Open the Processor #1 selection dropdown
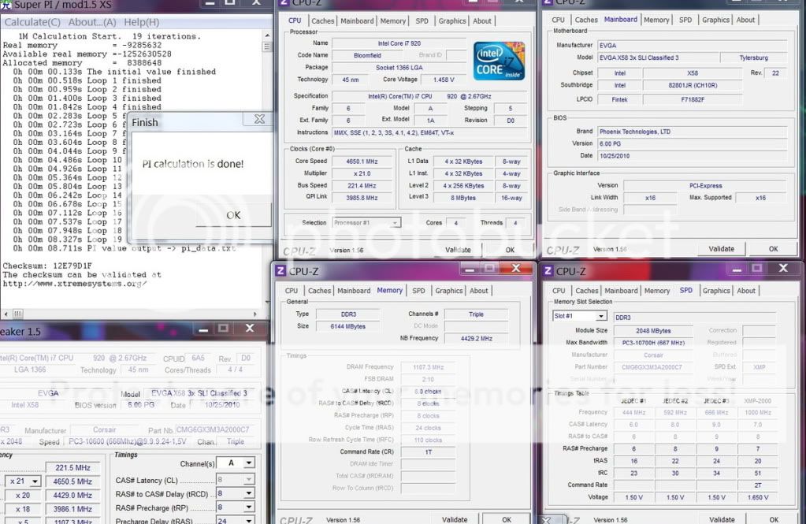The image size is (806, 524). click(366, 223)
